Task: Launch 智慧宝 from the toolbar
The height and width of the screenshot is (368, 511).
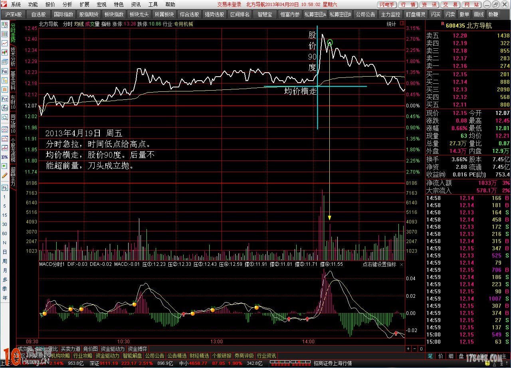Action: click(265, 14)
